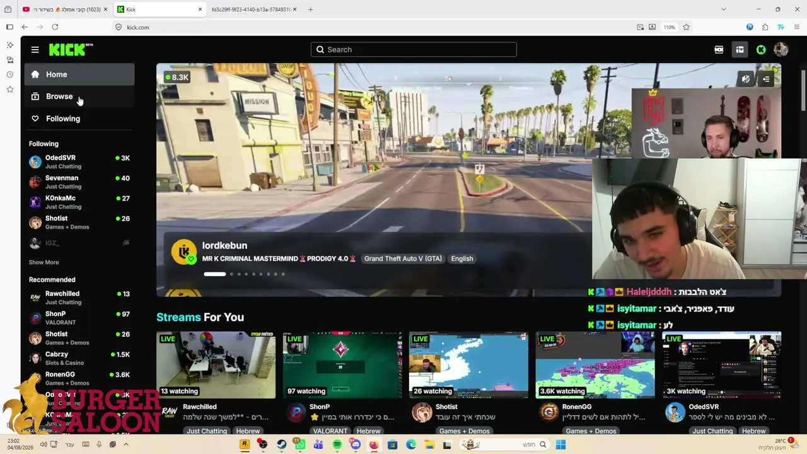Image resolution: width=807 pixels, height=454 pixels.
Task: Expand Following list with Show More
Action: pyautogui.click(x=44, y=262)
